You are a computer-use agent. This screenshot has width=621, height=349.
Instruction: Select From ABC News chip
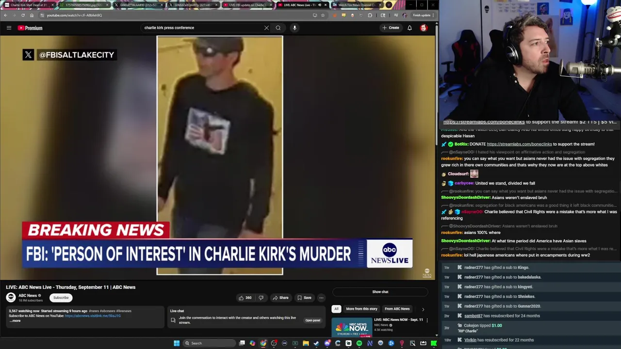tap(397, 309)
